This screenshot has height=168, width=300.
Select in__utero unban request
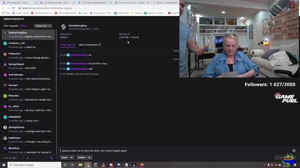pos(28,108)
